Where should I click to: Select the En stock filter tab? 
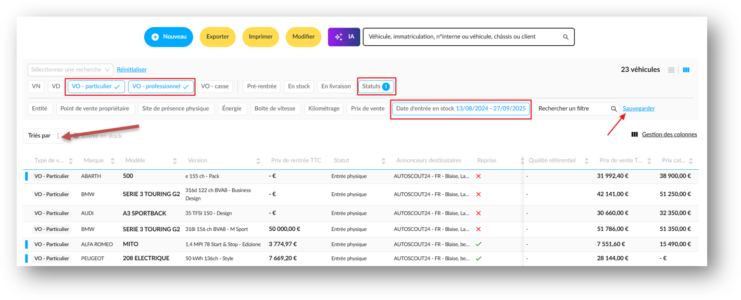point(299,86)
